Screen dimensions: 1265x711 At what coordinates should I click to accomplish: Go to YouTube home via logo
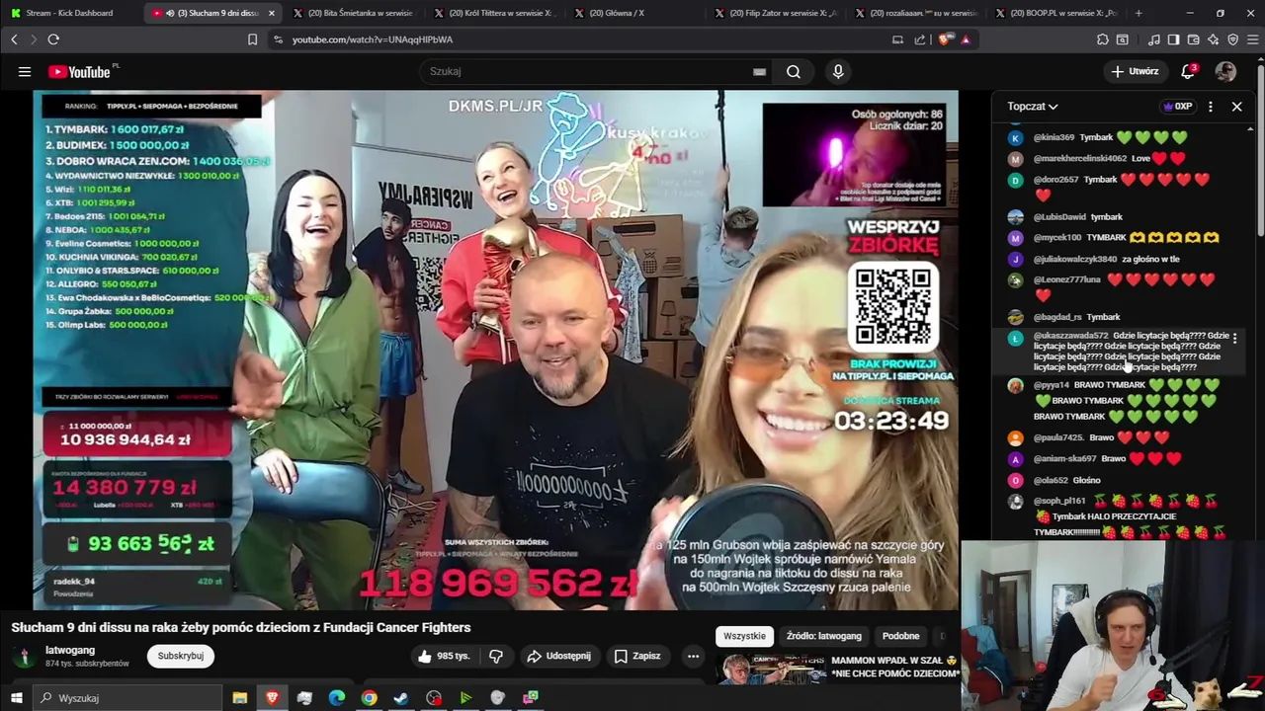pyautogui.click(x=81, y=71)
